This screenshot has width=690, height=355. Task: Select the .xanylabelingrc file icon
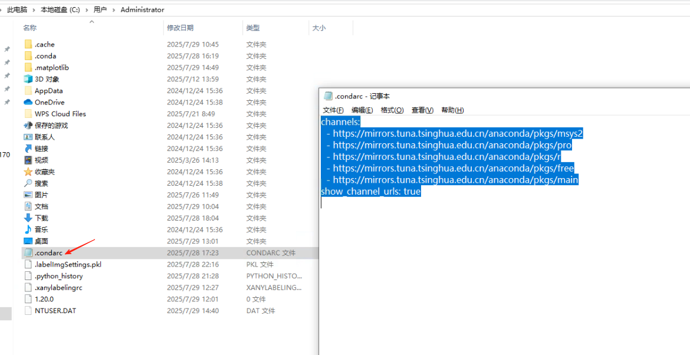point(28,287)
